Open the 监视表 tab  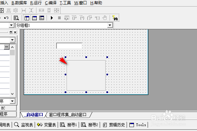point(24,125)
